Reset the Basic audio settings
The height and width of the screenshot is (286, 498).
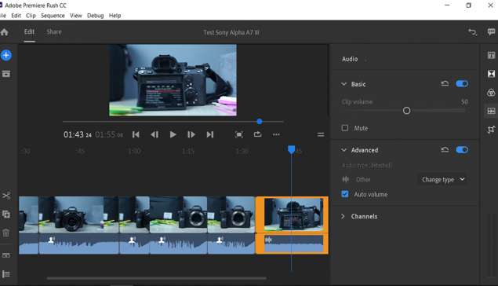pyautogui.click(x=445, y=83)
